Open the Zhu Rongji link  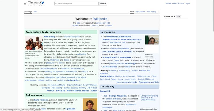click(x=130, y=64)
